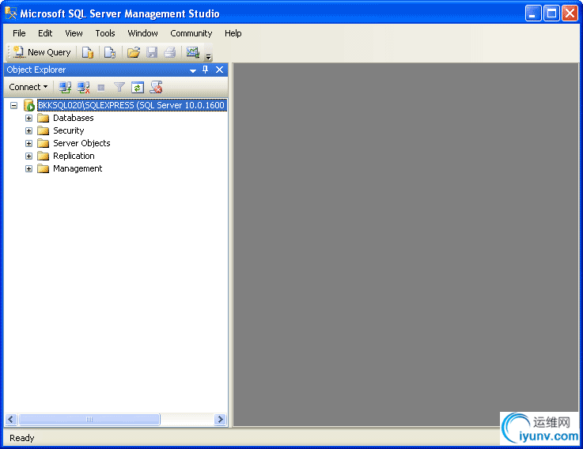Screen dimensions: 583x449
Task: Click the Security folder icon
Action: click(x=44, y=131)
